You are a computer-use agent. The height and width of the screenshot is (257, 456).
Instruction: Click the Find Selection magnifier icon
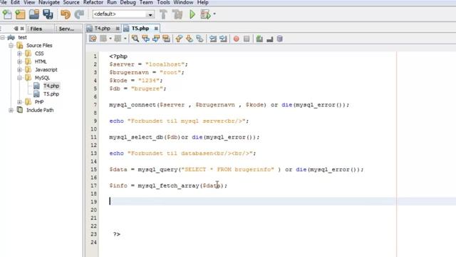click(135, 39)
